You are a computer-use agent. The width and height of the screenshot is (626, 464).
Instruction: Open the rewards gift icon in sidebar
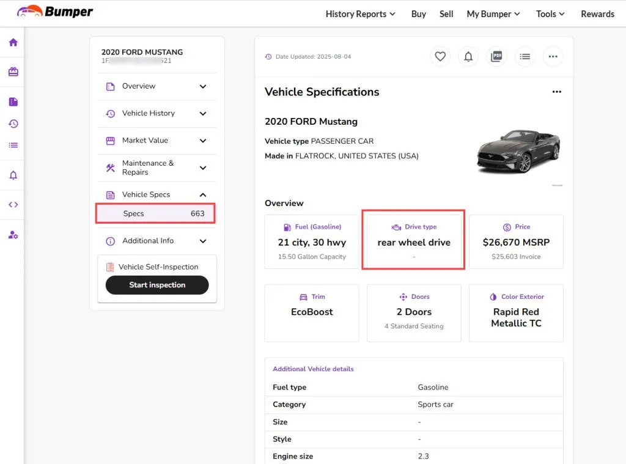pyautogui.click(x=13, y=72)
